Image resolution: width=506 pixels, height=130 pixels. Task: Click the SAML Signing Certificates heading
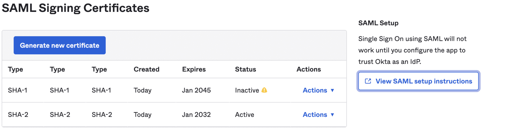click(75, 8)
